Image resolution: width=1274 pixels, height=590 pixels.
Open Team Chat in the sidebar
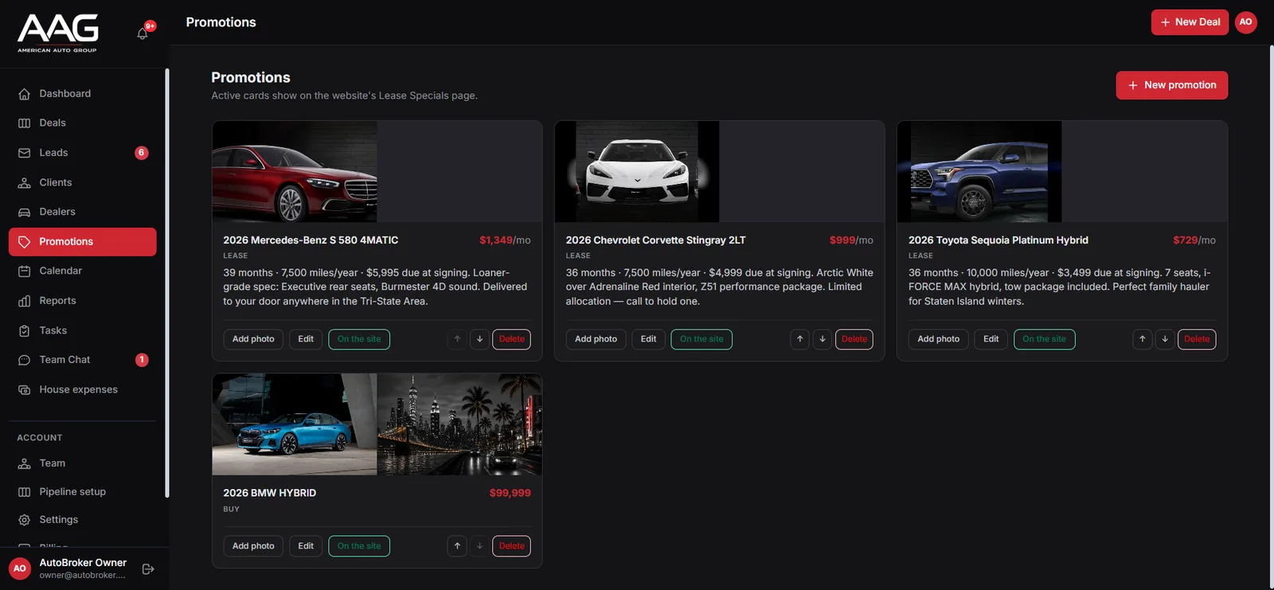(83, 360)
